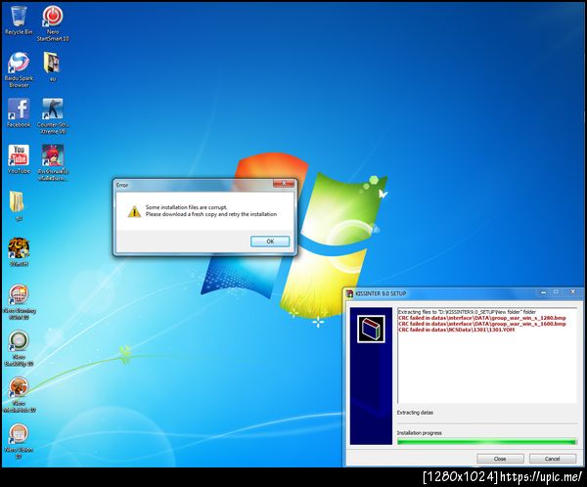Image resolution: width=587 pixels, height=487 pixels.
Task: Click the 'Extracting datas' status text
Action: point(415,413)
